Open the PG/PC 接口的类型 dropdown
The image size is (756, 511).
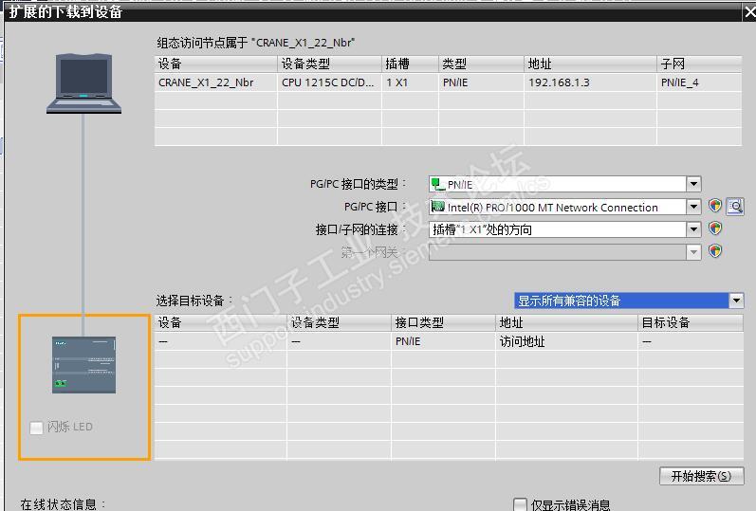pos(693,184)
